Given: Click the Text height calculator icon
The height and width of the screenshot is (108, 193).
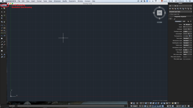Looking at the screenshot, I should coord(191,50).
